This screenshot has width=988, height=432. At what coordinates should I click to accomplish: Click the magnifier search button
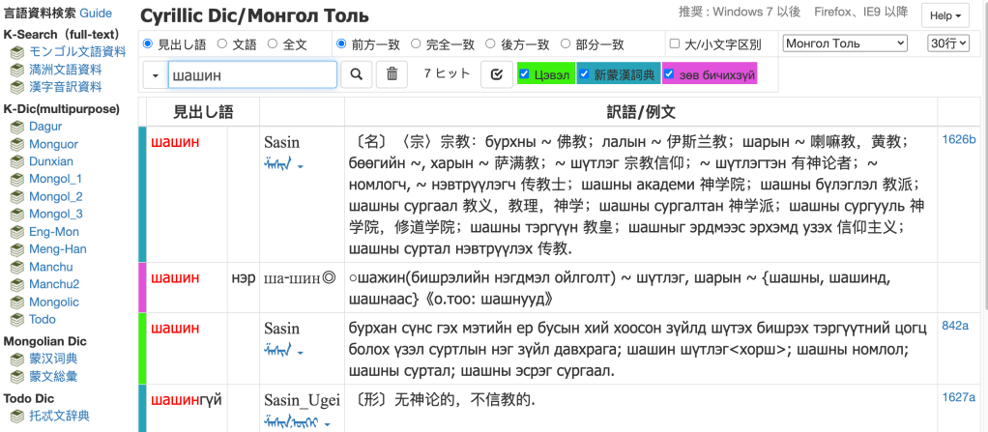coord(356,74)
